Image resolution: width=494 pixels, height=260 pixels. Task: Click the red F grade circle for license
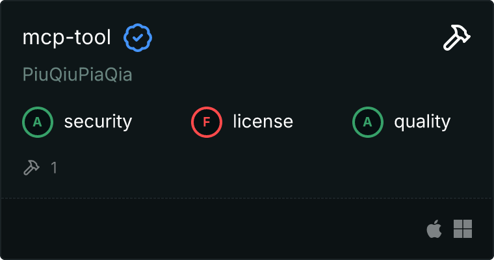[207, 122]
